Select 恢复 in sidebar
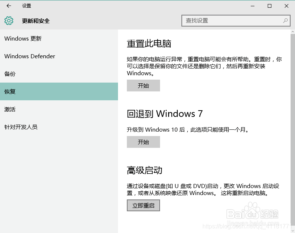Image resolution: width=295 pixels, height=233 pixels. [59, 91]
